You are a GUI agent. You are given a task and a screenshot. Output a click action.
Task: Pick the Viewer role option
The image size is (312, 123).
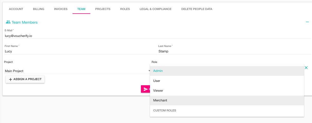pos(158,91)
